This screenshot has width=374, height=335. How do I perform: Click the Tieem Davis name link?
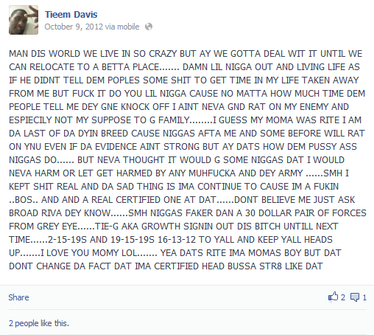pos(71,15)
